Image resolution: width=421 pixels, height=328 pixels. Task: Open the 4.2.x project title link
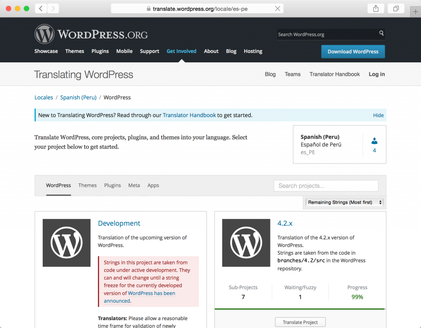(285, 223)
